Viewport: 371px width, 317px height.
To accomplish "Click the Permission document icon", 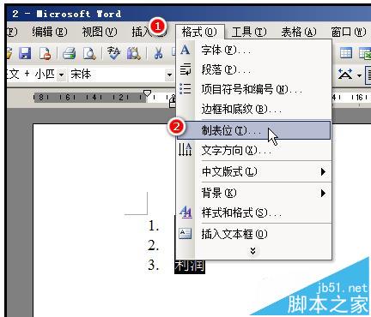I will (x=46, y=53).
